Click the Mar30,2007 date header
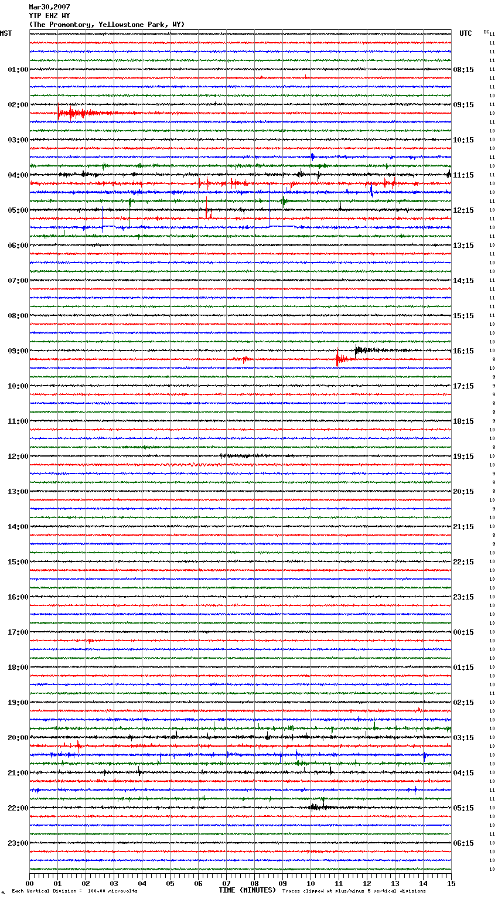 pos(49,7)
